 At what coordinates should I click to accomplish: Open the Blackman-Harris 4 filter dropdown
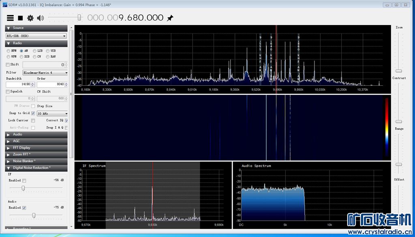click(x=45, y=73)
